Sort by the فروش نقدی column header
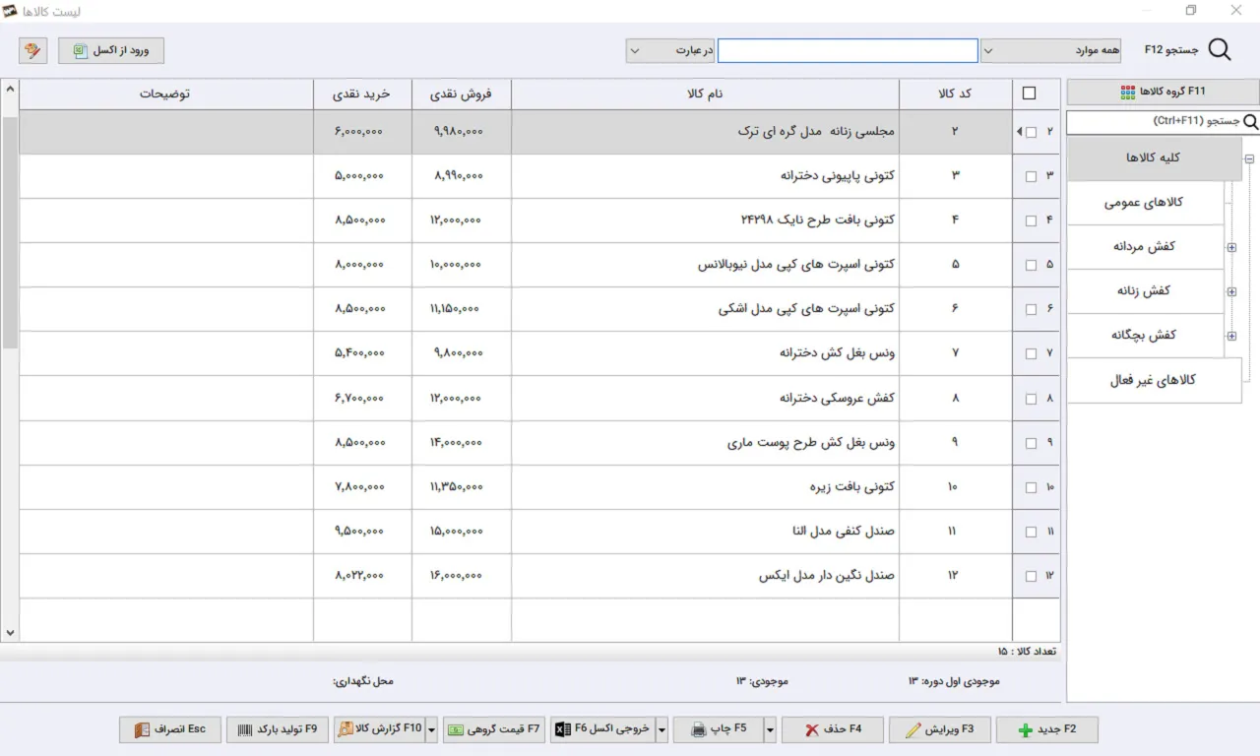This screenshot has width=1260, height=756. pos(461,94)
